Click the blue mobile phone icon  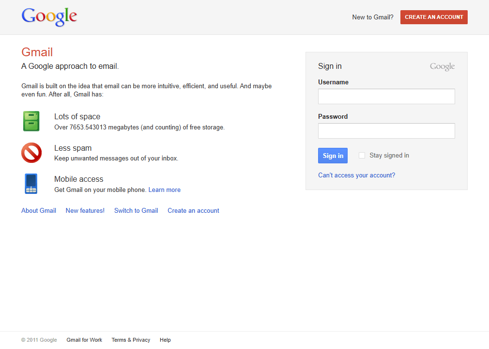coord(31,184)
